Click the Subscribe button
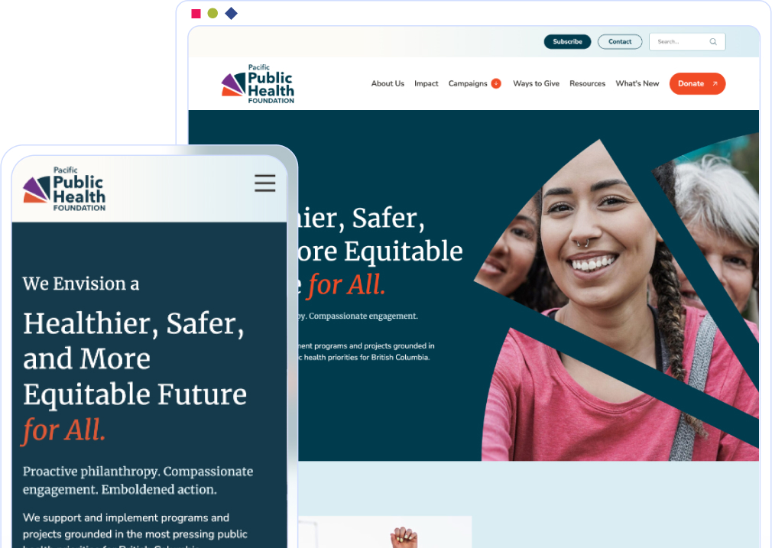The height and width of the screenshot is (548, 772). pyautogui.click(x=567, y=42)
